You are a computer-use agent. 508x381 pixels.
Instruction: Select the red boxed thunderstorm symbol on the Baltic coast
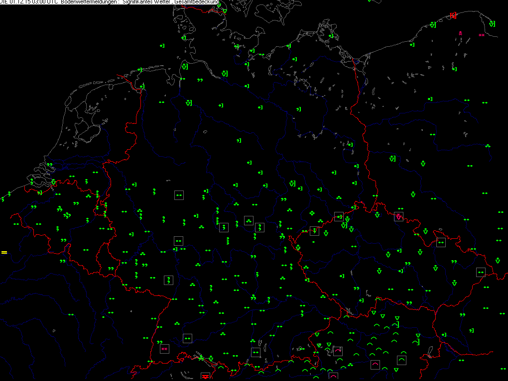coord(453,15)
